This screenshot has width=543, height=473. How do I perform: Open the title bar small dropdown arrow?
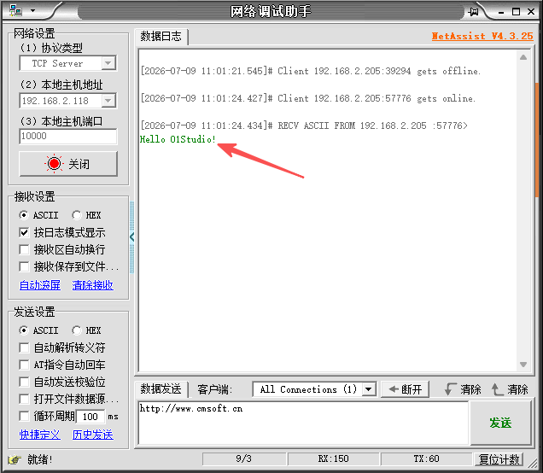click(x=33, y=11)
